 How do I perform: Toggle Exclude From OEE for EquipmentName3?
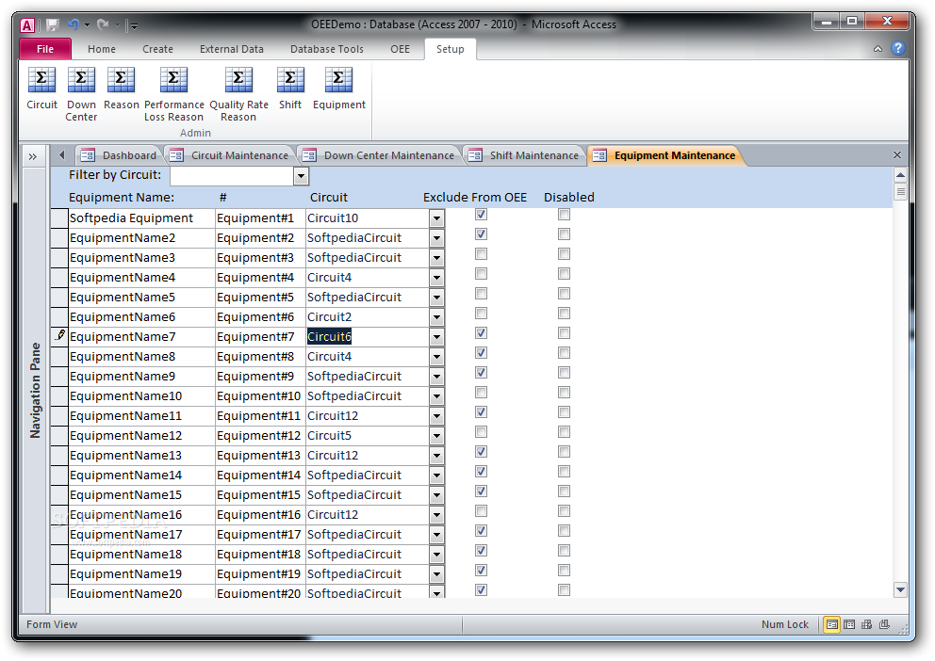coord(482,253)
